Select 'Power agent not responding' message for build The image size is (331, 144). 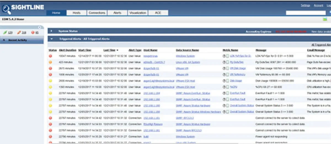[271, 137]
